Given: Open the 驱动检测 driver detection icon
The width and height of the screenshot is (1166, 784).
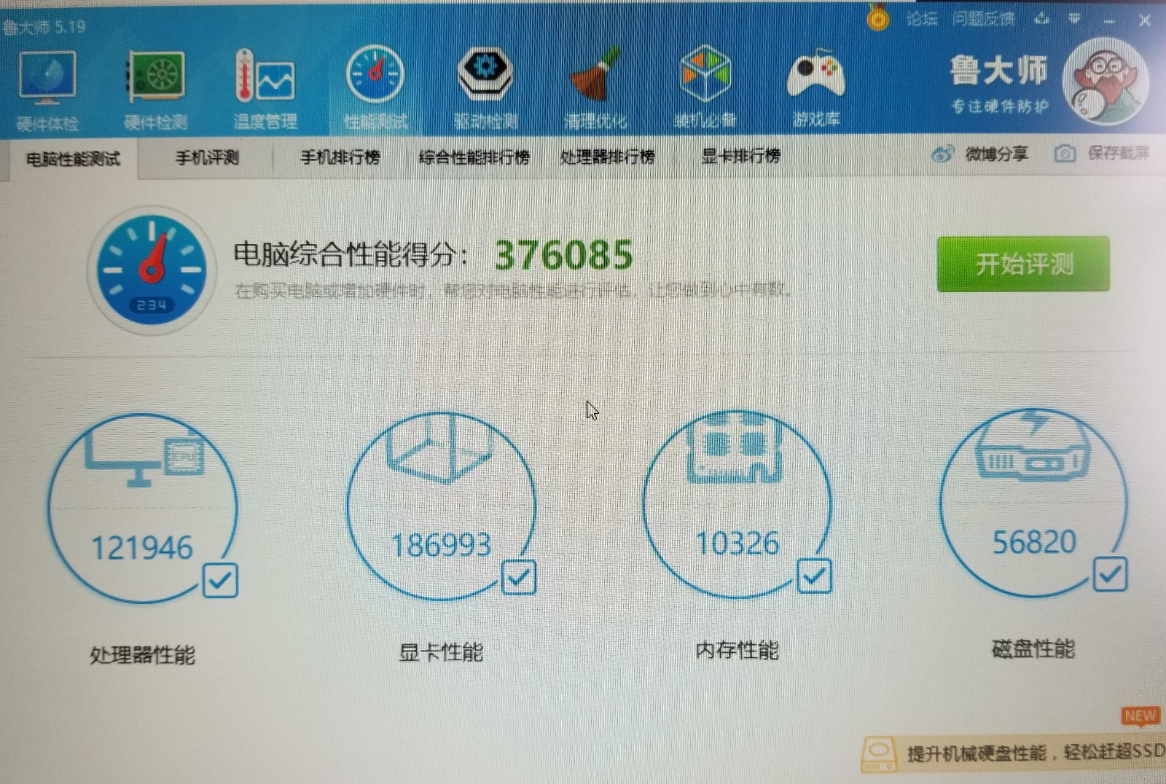Looking at the screenshot, I should point(485,89).
